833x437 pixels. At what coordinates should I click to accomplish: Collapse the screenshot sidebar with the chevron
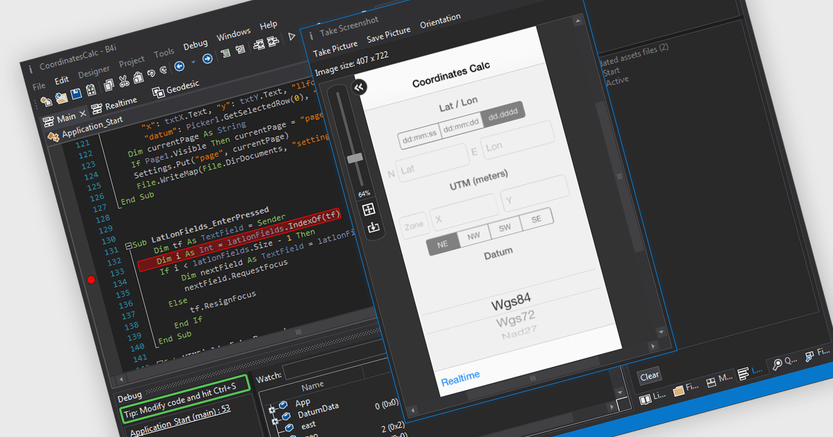[358, 87]
